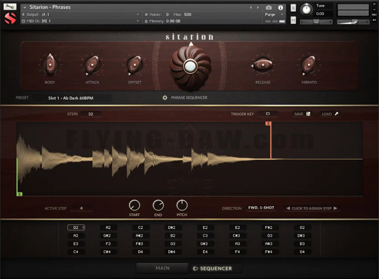
Task: Open the Direction FWD. 1-SHOT dropdown
Action: coord(261,208)
